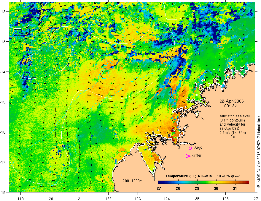261x201 pixels.
Task: Click the 'Altimetric sealevel' text line
Action: (235, 116)
